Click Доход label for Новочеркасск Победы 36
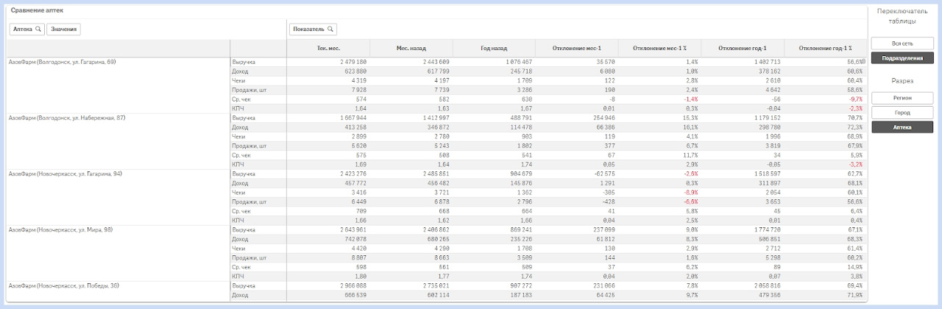The width and height of the screenshot is (942, 309). click(240, 295)
